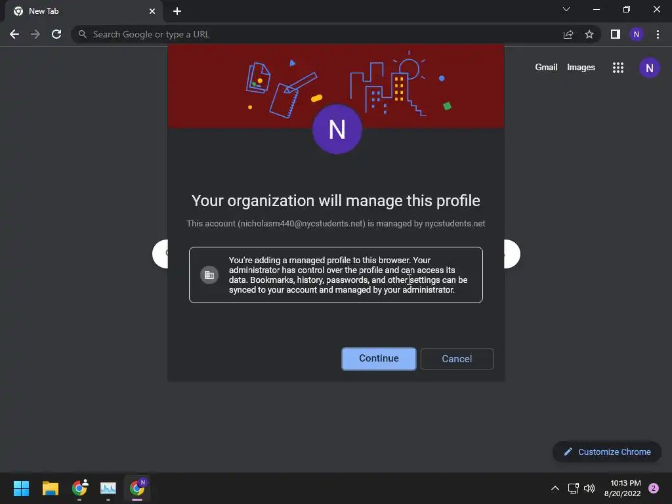Open the performance monitor taskbar app
Viewport: 672px width, 504px height.
(108, 488)
